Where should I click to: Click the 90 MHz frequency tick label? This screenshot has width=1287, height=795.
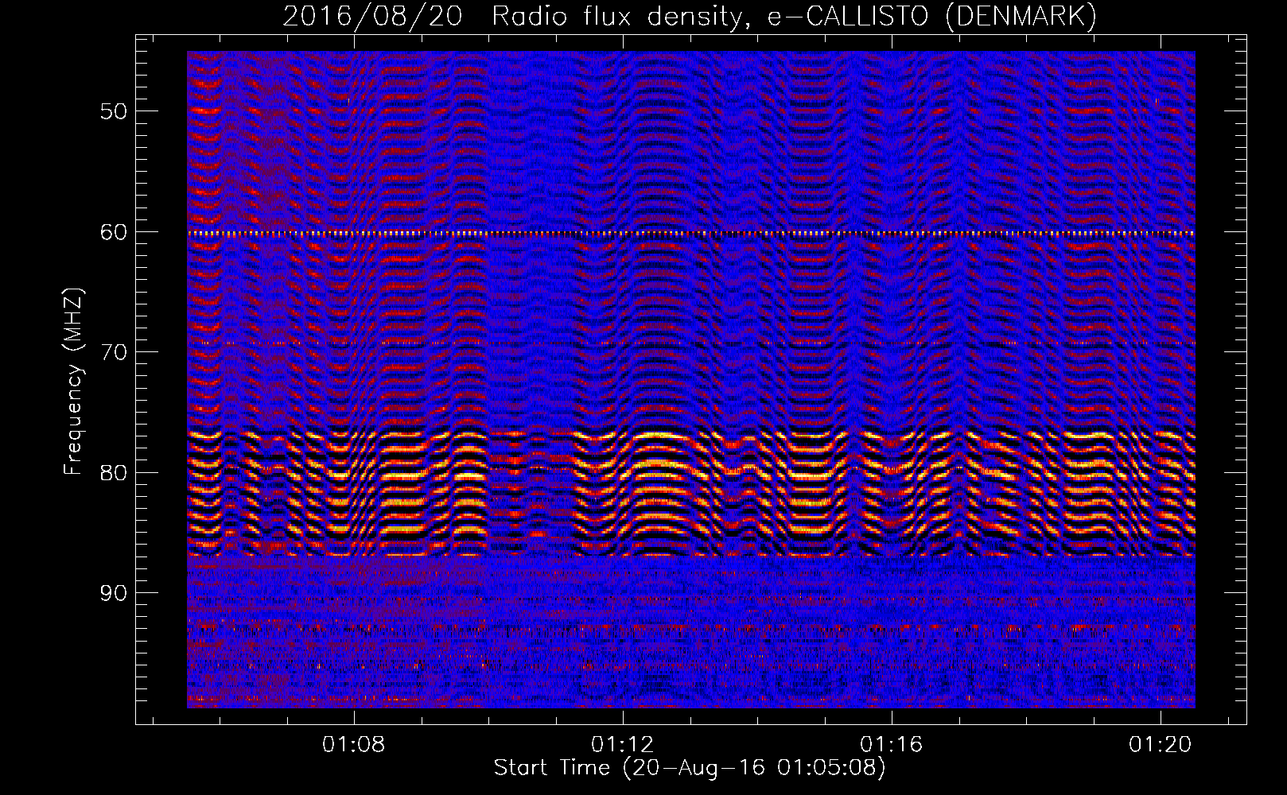(114, 594)
